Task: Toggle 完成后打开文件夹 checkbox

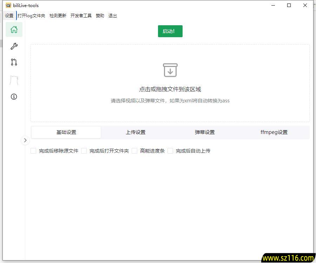Action: 84,151
